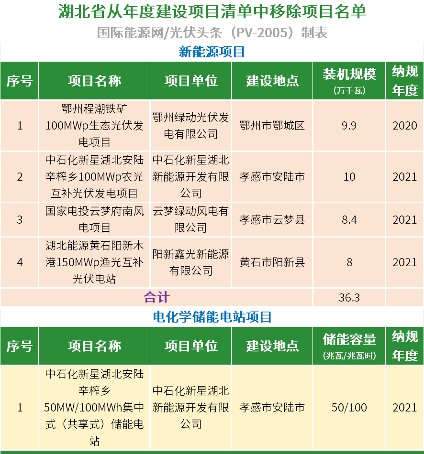This screenshot has height=454, width=424.
Task: Click project name 鄂州程潮铁矿100MWp生态光伏发电项目
Action: coord(94,125)
